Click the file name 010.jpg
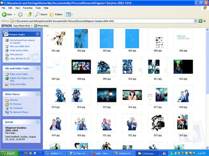The height and width of the screenshot is (156, 209). 132,79
